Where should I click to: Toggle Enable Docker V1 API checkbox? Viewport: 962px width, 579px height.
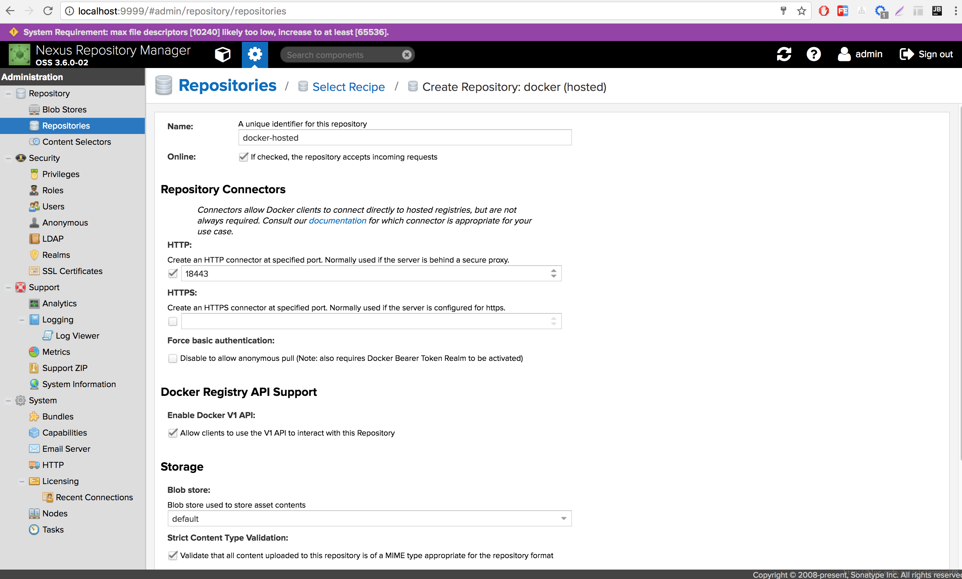[172, 433]
